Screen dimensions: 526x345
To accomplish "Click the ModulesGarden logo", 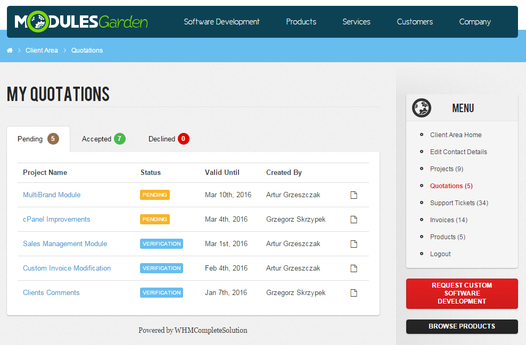I will [x=81, y=22].
